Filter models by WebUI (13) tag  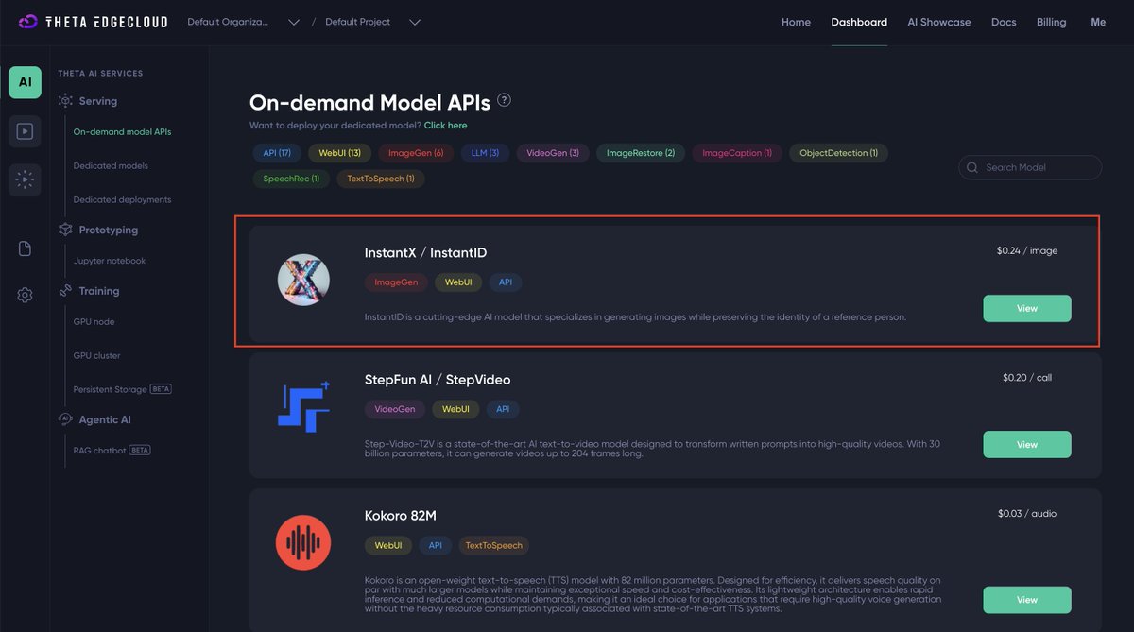pyautogui.click(x=339, y=153)
